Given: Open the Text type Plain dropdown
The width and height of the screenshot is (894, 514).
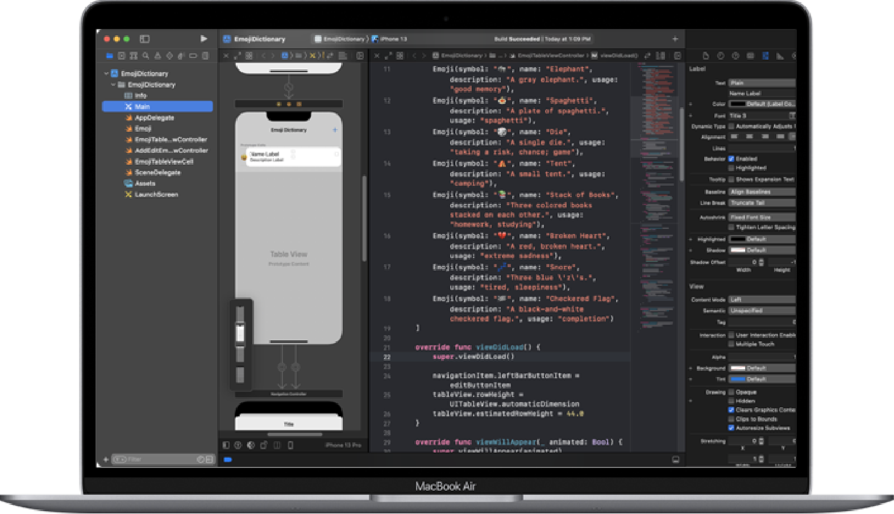Looking at the screenshot, I should coord(762,83).
